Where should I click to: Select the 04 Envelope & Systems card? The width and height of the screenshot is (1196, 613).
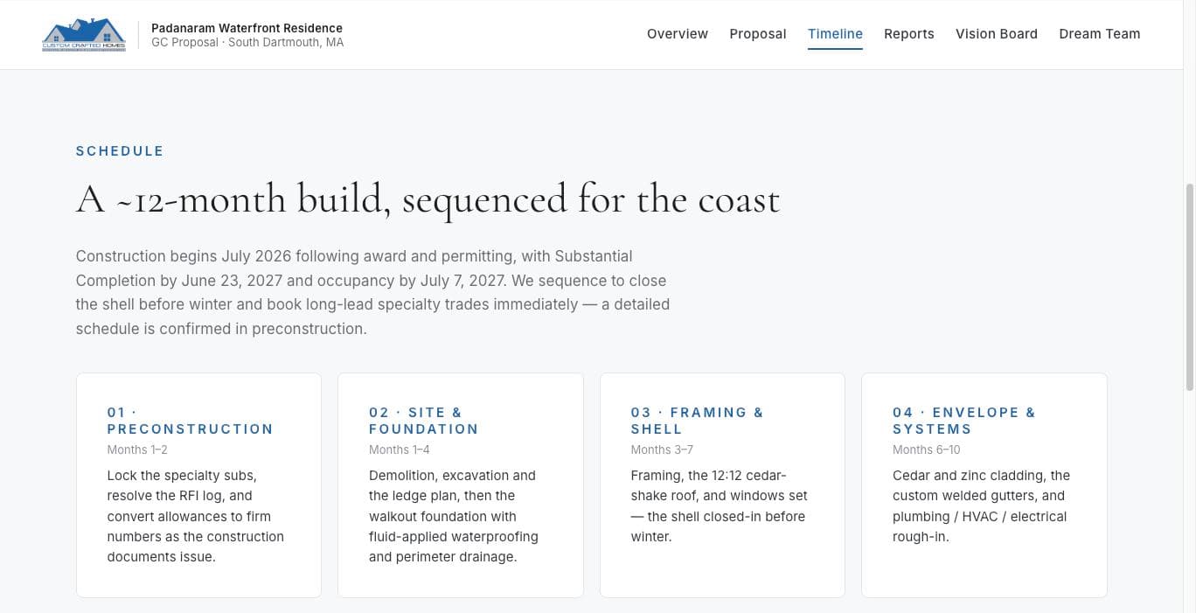pos(984,485)
